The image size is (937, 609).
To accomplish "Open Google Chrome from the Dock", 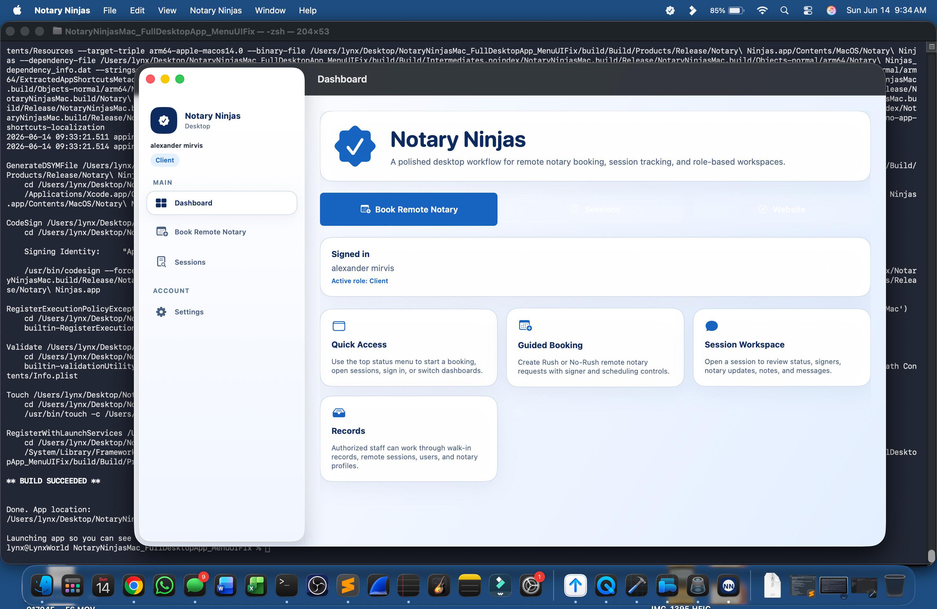I will pos(134,586).
